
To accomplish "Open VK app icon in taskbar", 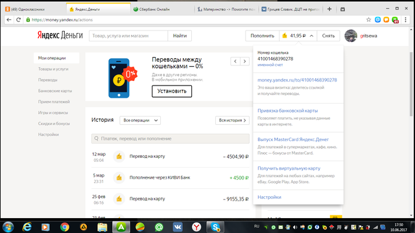I will click(178, 227).
